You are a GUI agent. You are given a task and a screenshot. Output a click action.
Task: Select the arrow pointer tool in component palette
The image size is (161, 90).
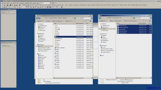(23, 7)
